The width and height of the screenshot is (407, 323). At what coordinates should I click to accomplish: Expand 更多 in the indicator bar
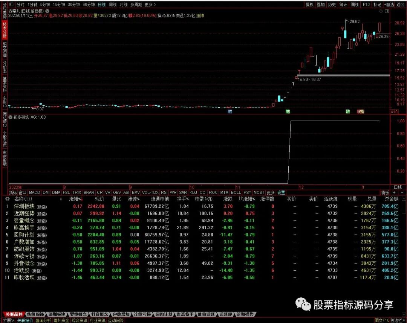[271, 193]
